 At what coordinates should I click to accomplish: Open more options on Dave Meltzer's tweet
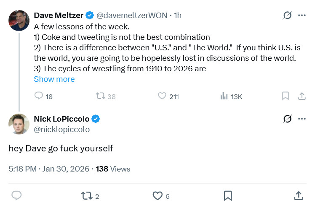302,16
